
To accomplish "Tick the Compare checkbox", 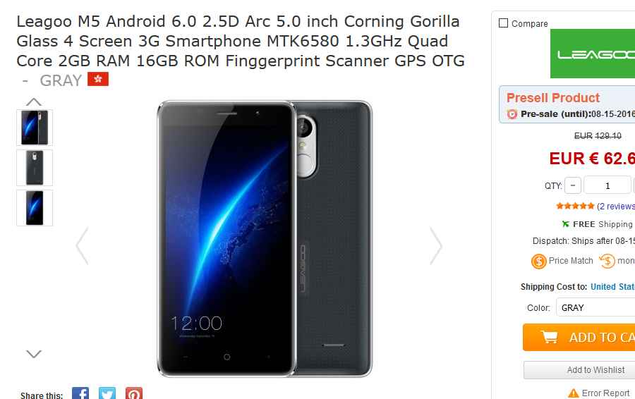I will coord(503,23).
